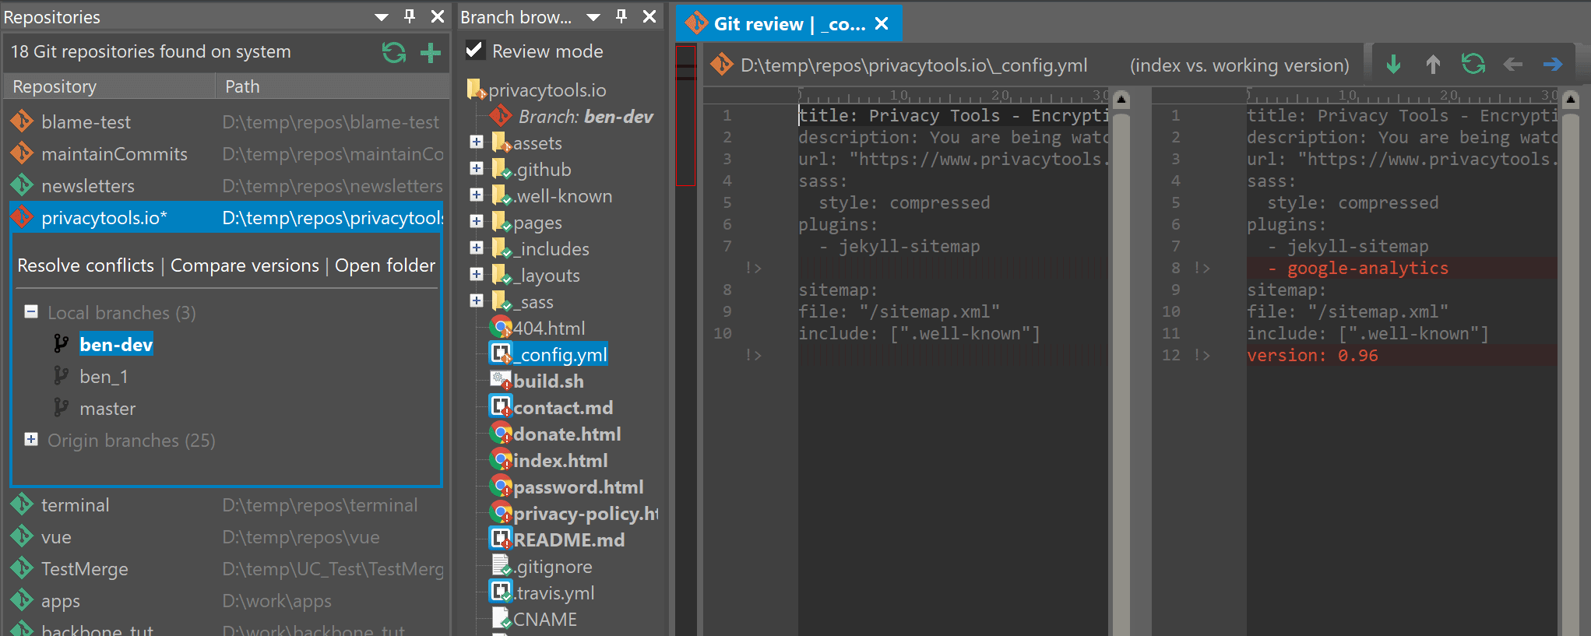Click the refresh comparison icon in review toolbar

(1473, 65)
